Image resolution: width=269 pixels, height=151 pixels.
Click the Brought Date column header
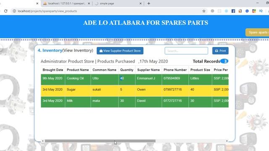53,70
